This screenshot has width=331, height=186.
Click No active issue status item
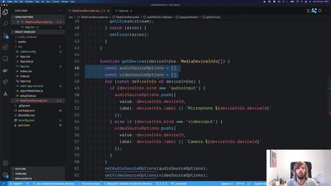(89, 184)
